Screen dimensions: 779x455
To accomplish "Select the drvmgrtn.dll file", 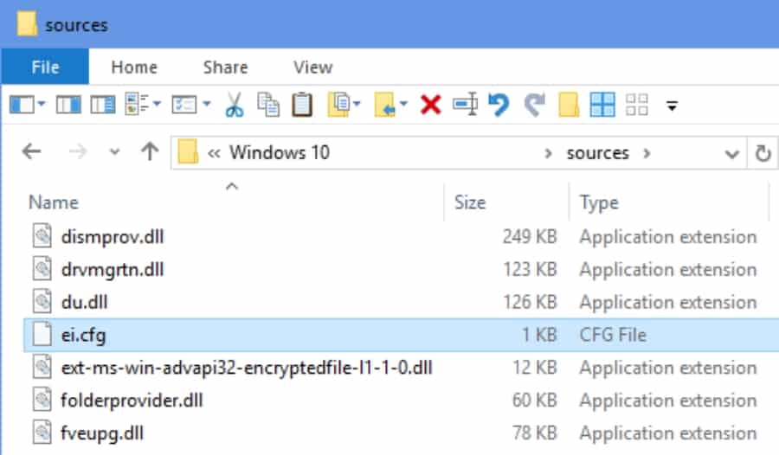I will tap(113, 270).
